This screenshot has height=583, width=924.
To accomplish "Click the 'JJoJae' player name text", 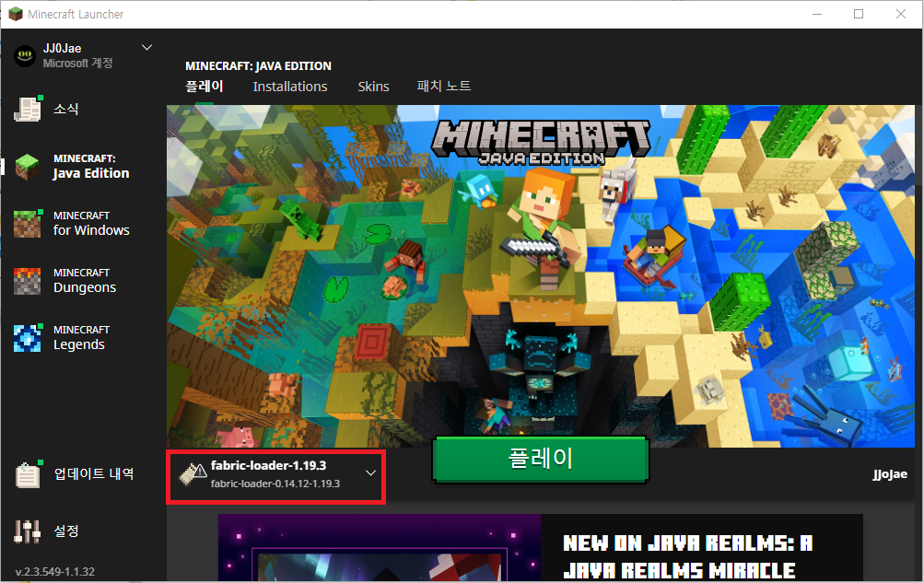I will tap(890, 474).
